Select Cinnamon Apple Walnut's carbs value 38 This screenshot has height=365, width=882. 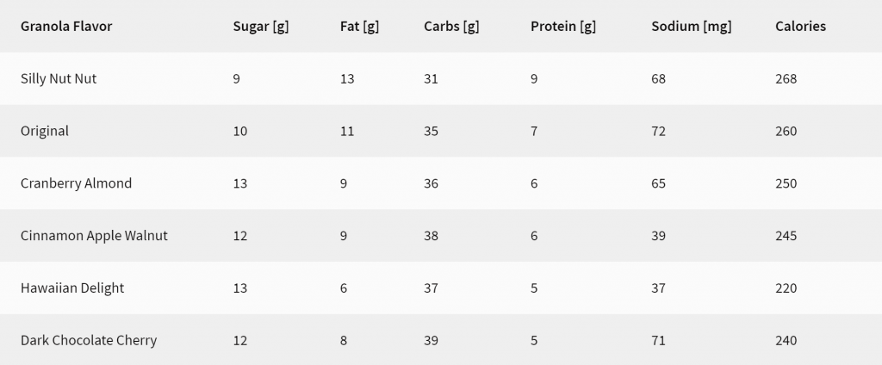click(431, 236)
